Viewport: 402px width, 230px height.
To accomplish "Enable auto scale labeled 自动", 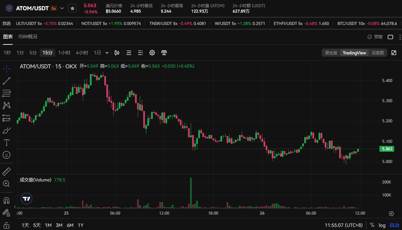I will click(x=394, y=225).
